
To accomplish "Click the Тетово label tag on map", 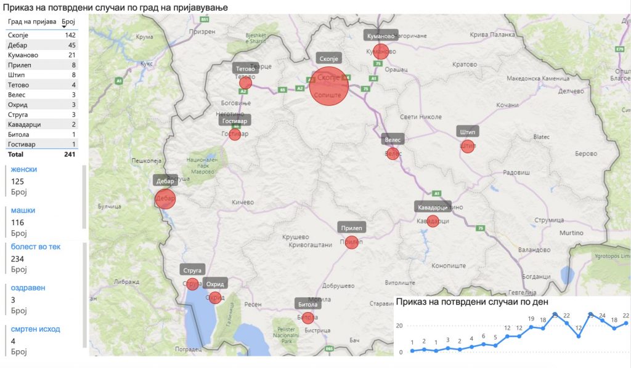I will pyautogui.click(x=245, y=69).
